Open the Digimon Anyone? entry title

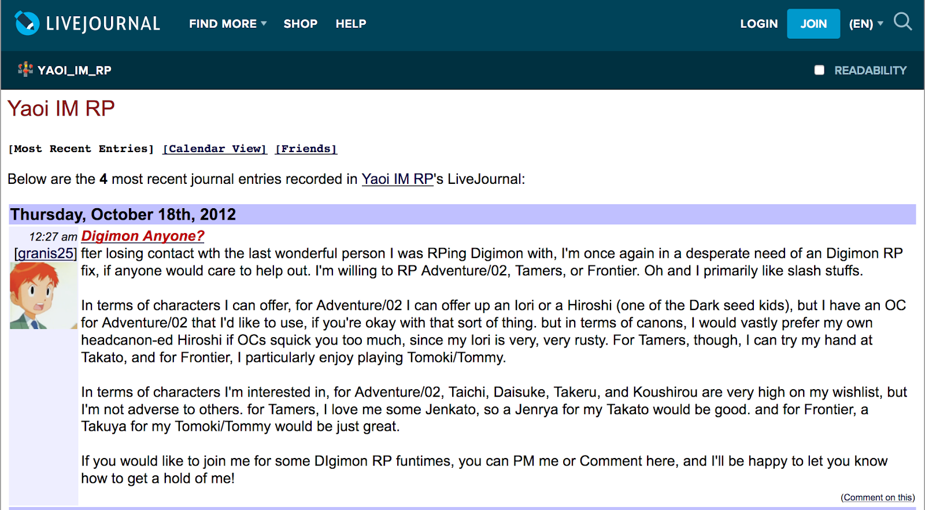[143, 236]
